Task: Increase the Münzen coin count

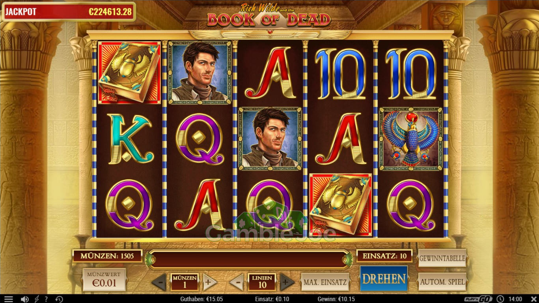Action: [x=209, y=282]
